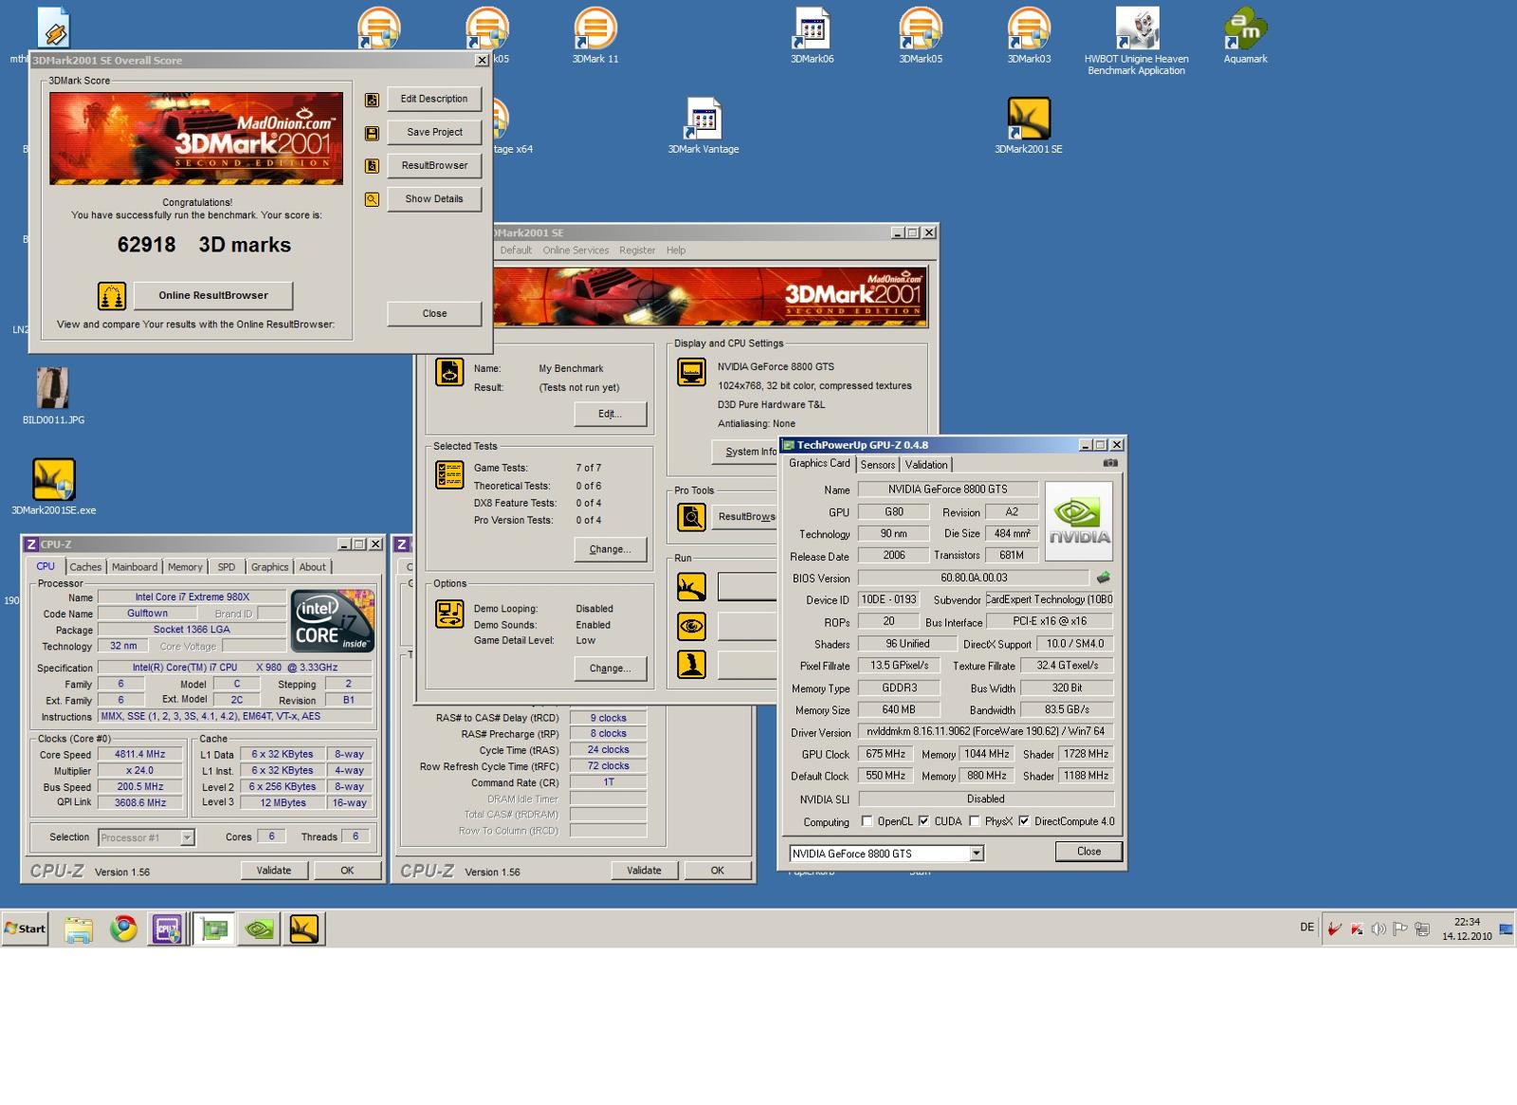This screenshot has width=1517, height=1105.
Task: Click the Intel Core i7 logo in CPU-Z
Action: click(x=333, y=620)
